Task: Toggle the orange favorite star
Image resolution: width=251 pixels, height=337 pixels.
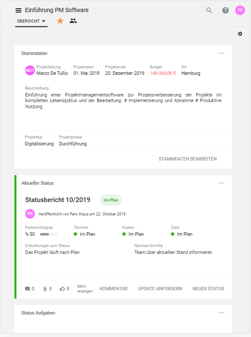Action: pos(60,21)
